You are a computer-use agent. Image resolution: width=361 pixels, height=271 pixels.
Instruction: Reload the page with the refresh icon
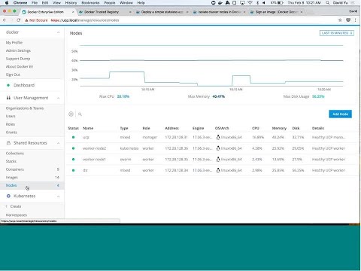(18, 20)
